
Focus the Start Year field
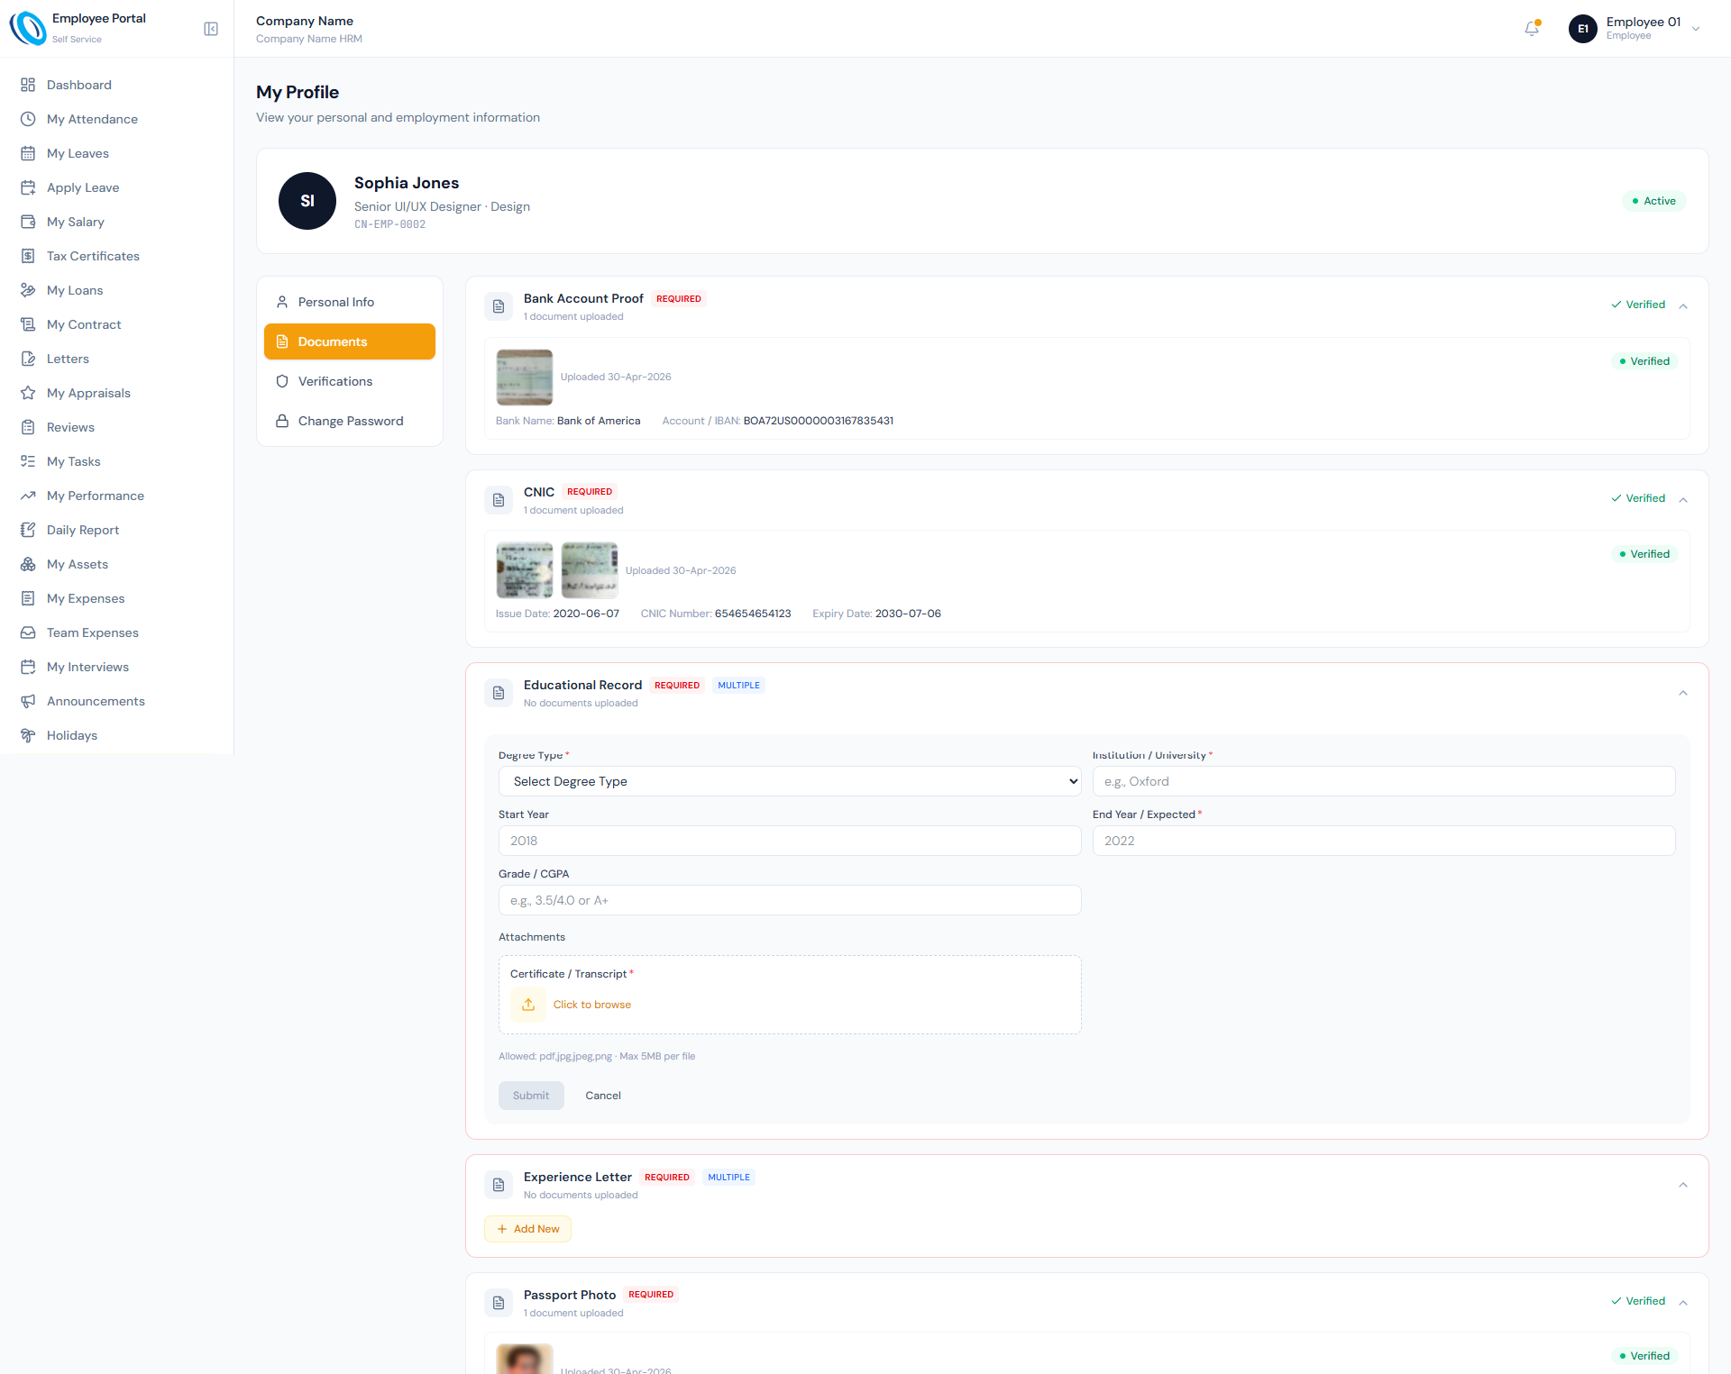click(x=790, y=841)
